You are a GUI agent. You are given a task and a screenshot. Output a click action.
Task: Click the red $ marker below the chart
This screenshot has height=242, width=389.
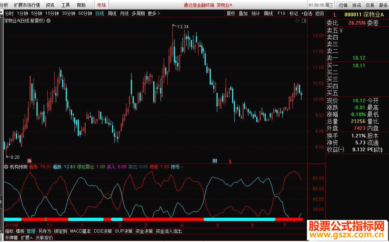pos(230,161)
